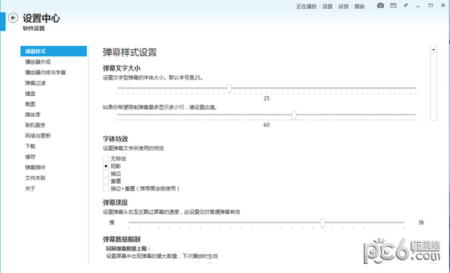Click the font size value 25
Screen dimensions: 450x273
point(266,98)
